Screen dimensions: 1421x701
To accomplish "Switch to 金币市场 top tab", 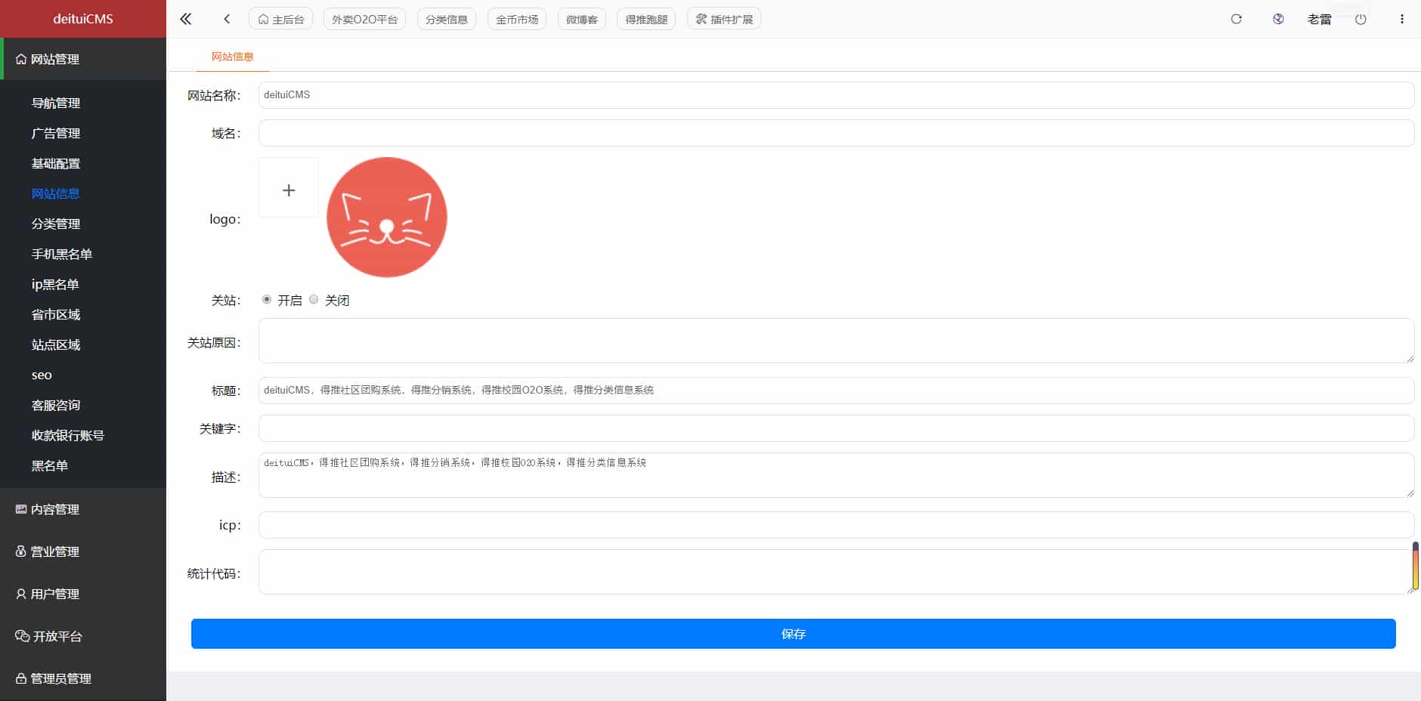I will click(x=517, y=19).
